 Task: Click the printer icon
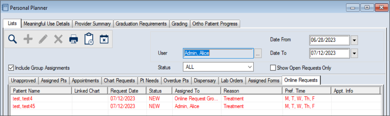point(74,39)
